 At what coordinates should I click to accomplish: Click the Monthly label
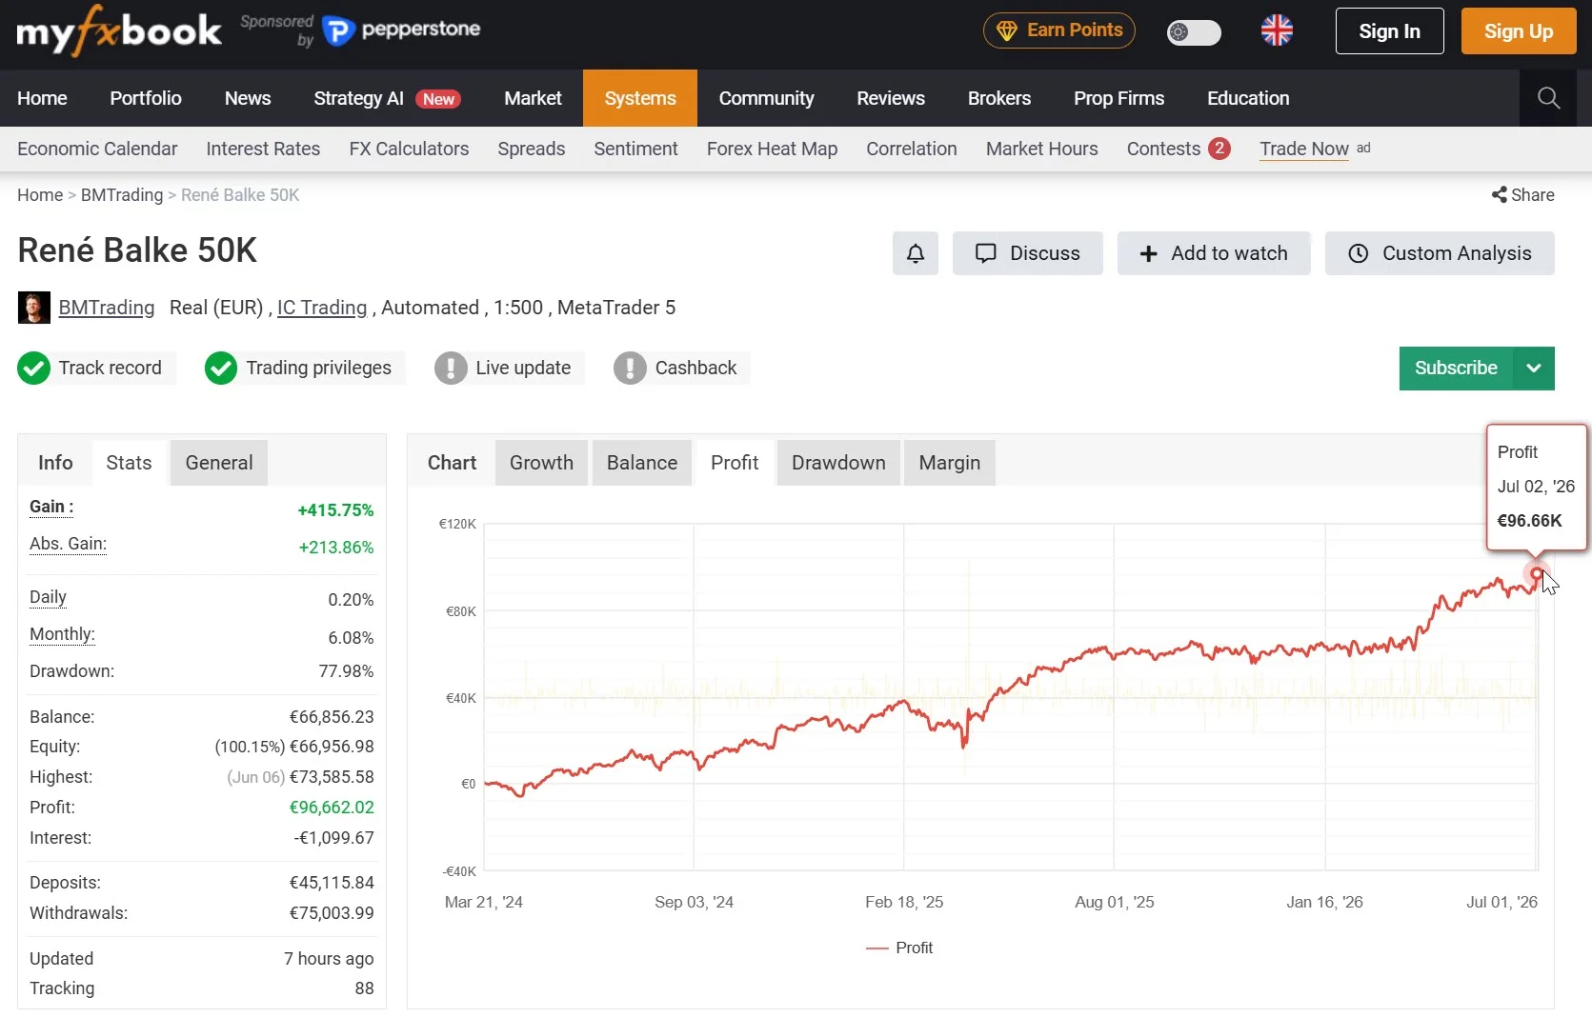click(62, 634)
